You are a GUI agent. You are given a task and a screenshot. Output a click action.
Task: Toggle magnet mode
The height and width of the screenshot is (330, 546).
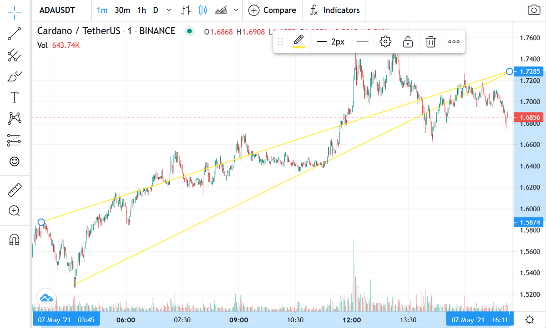click(x=15, y=239)
